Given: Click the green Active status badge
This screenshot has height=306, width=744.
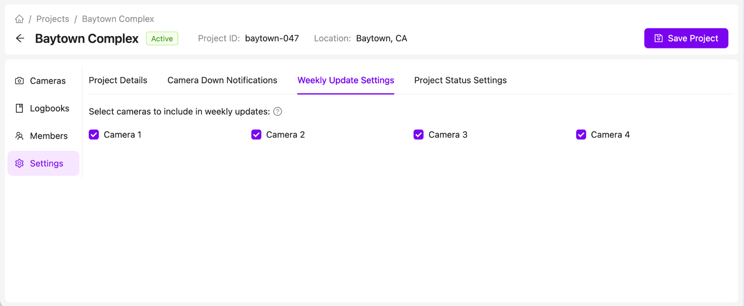Looking at the screenshot, I should click(x=162, y=38).
